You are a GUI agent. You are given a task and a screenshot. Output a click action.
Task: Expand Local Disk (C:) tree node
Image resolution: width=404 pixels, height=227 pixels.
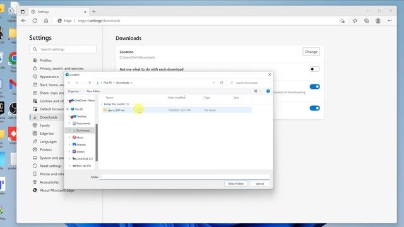[x=69, y=158]
